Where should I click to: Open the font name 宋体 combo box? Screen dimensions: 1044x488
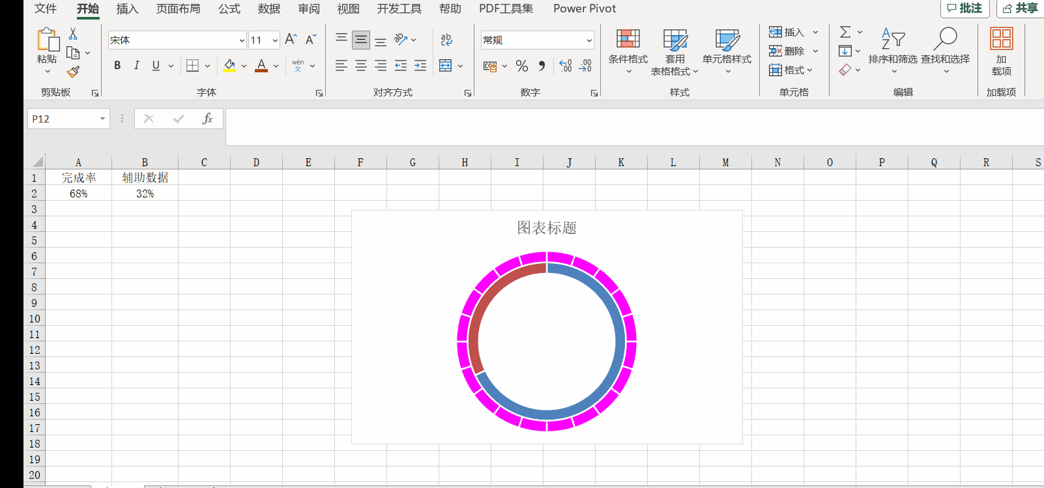tap(177, 40)
